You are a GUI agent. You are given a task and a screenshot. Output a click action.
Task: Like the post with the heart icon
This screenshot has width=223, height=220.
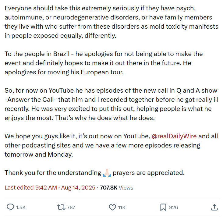pyautogui.click(x=112, y=207)
